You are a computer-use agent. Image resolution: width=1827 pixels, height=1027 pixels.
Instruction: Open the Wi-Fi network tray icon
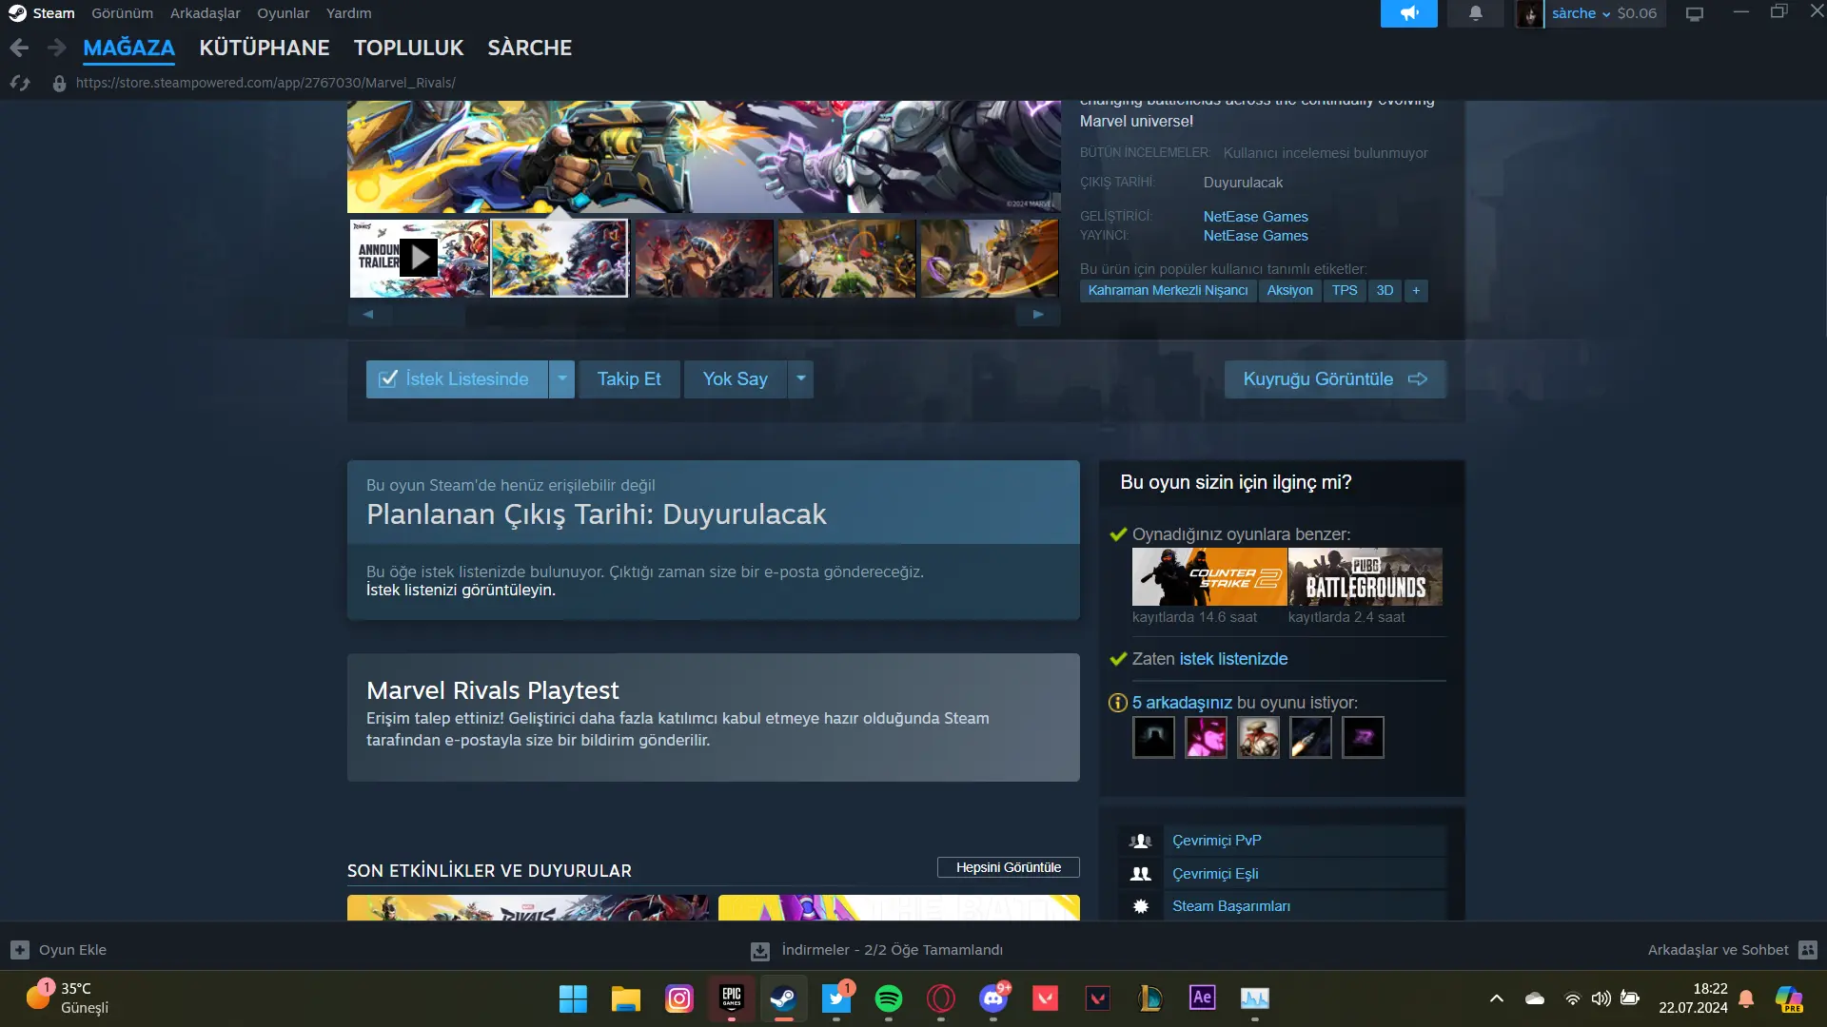click(1573, 998)
